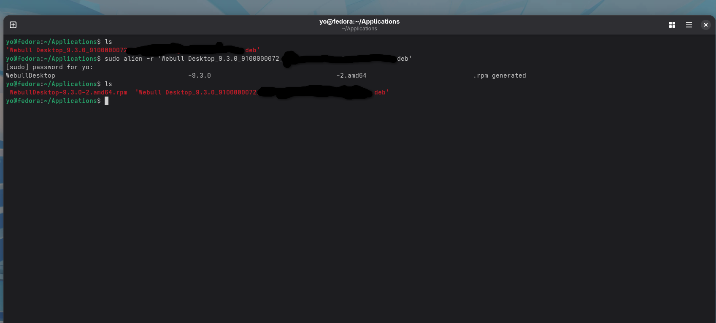The image size is (716, 323).
Task: Click the ls command above the .rpm listing
Action: (108, 84)
